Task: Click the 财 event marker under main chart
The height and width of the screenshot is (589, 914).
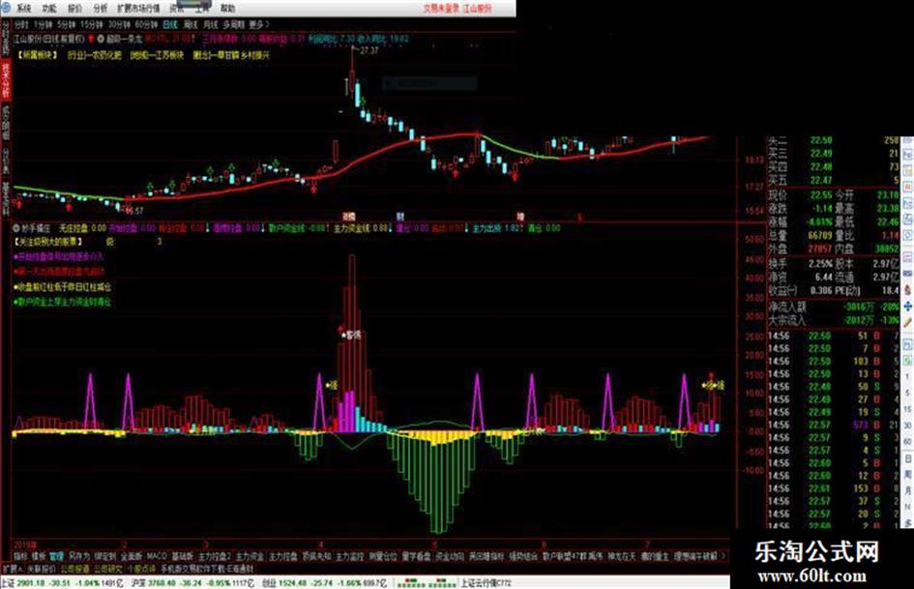Action: [399, 217]
